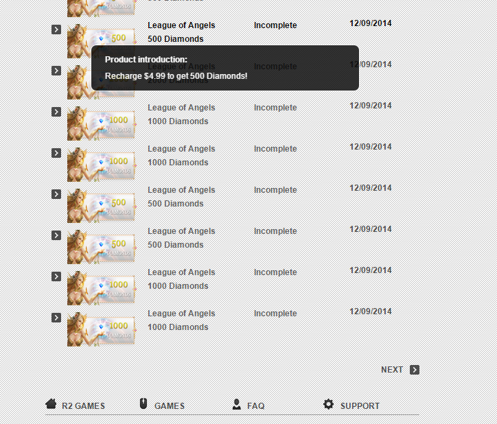This screenshot has height=424, width=497.
Task: Open the R2 GAMES footer menu item
Action: click(83, 406)
